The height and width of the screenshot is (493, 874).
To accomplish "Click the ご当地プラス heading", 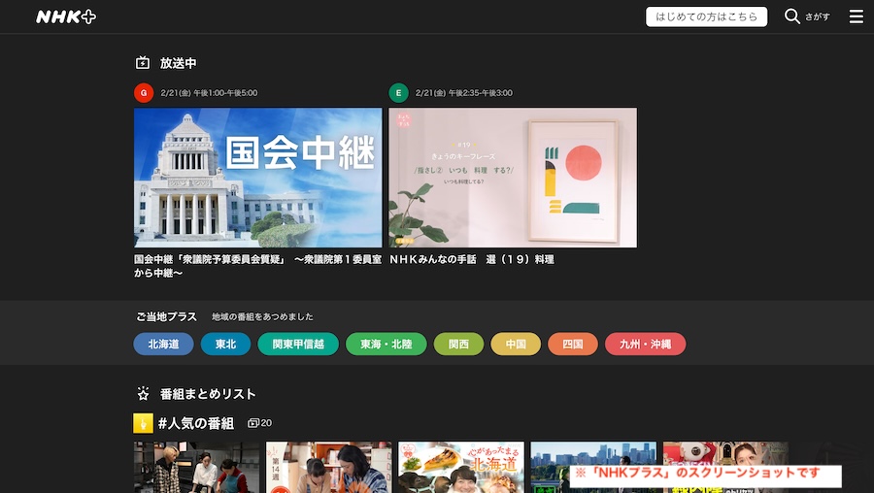I will (x=166, y=316).
